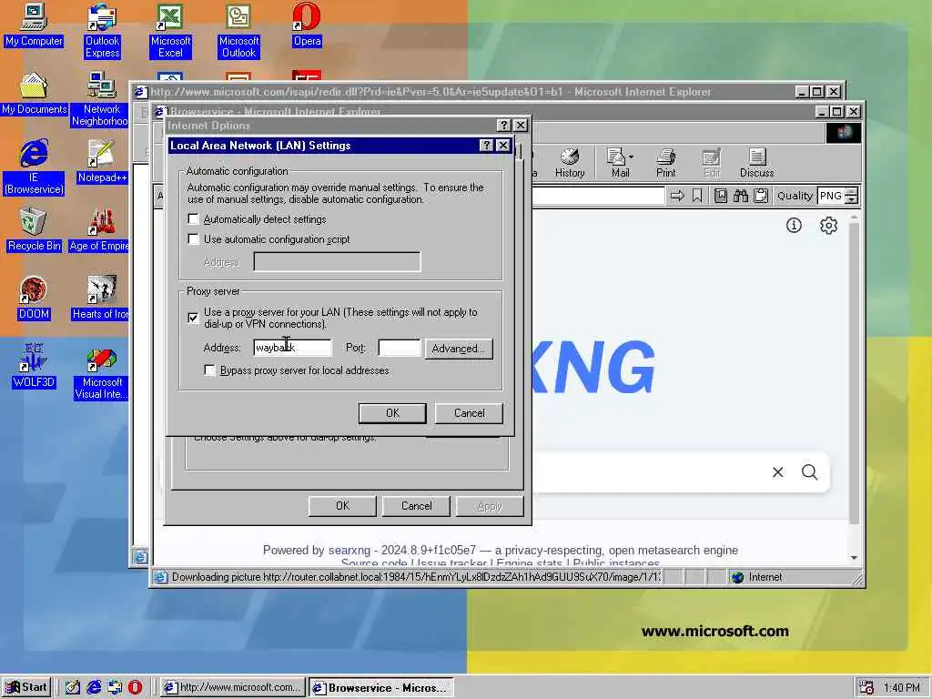This screenshot has height=699, width=932.
Task: Select the Microsoft Visual InterDev desktop icon
Action: tap(101, 372)
